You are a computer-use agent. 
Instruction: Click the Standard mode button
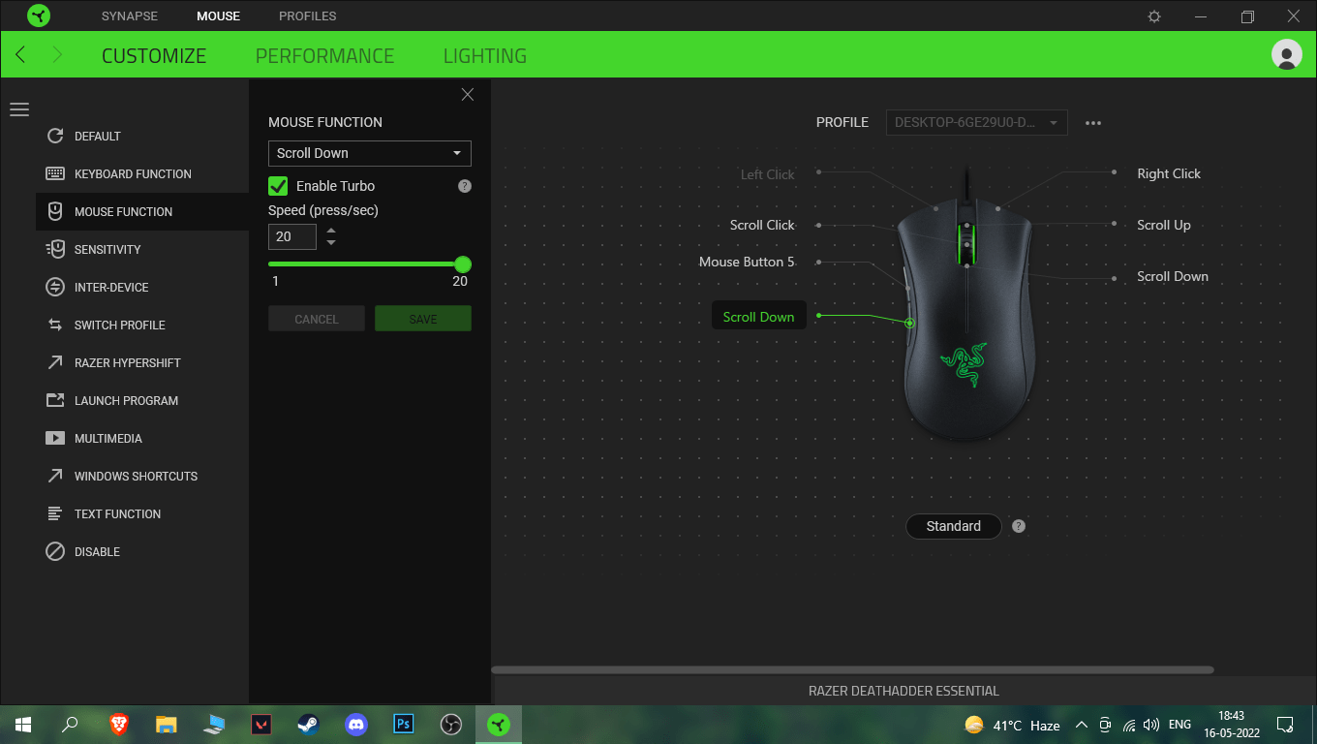[954, 526]
